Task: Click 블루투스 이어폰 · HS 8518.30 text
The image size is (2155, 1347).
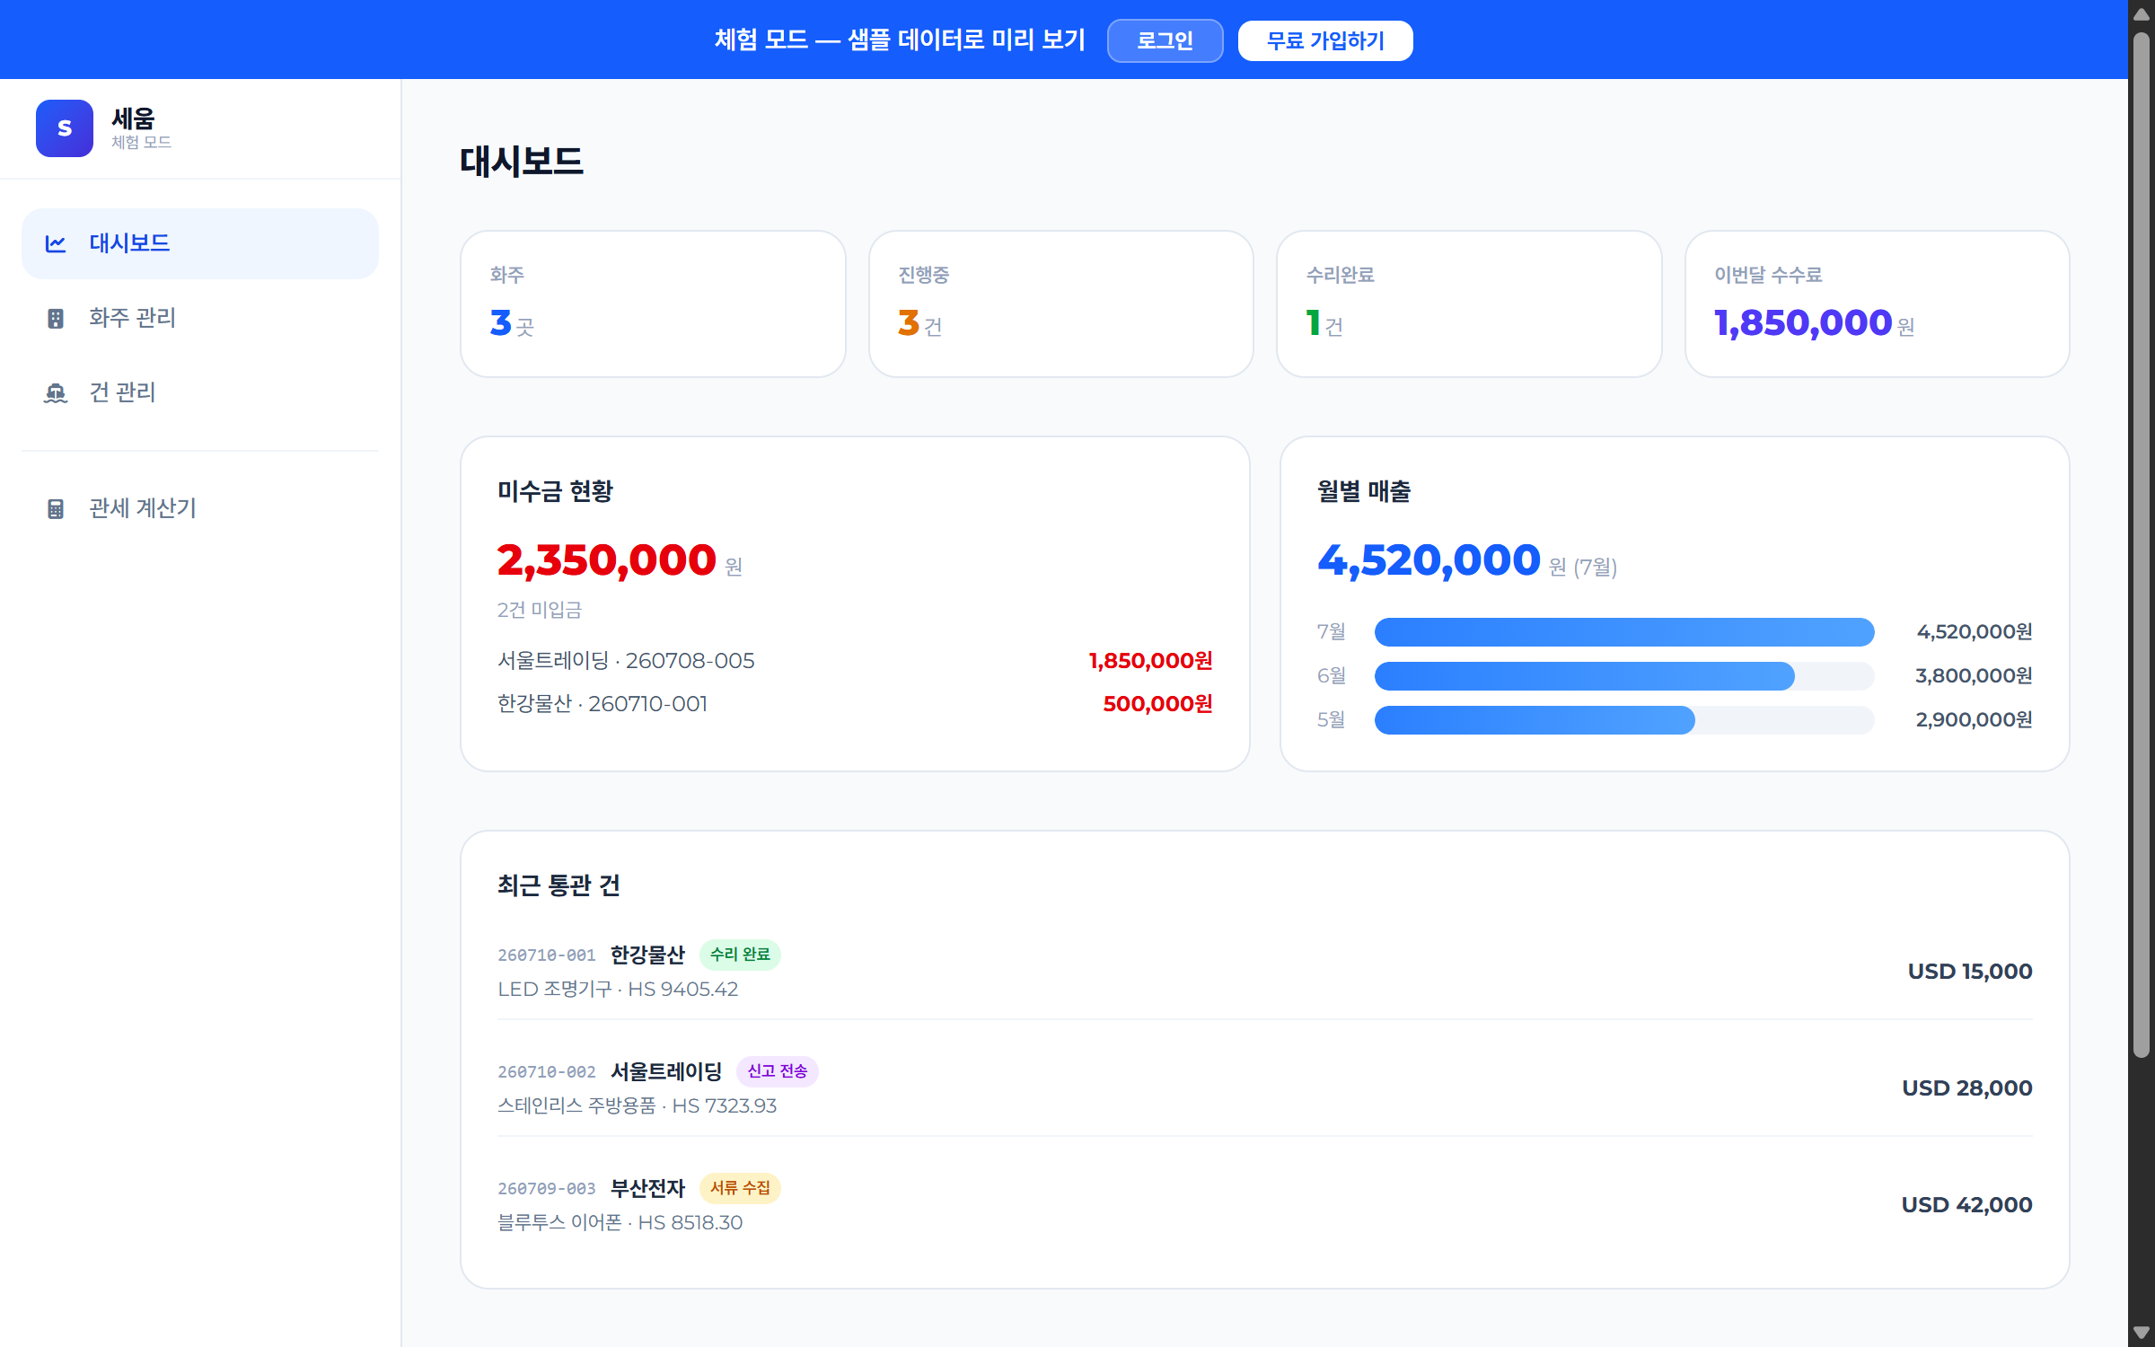Action: (620, 1223)
